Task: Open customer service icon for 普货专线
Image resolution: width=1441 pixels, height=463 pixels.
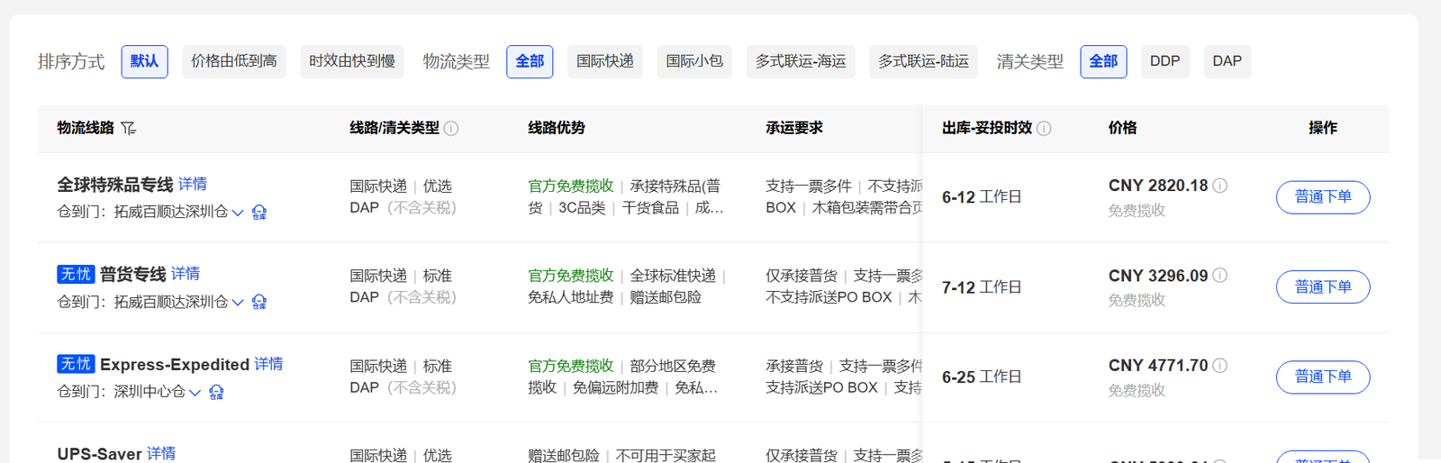Action: pyautogui.click(x=259, y=303)
